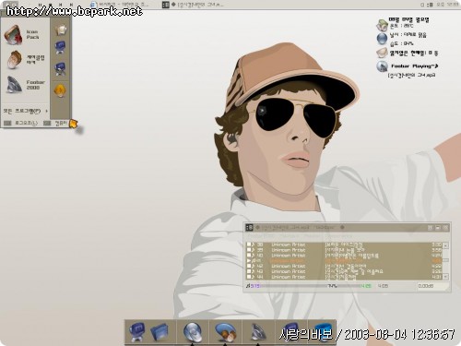The width and height of the screenshot is (461, 346).
Task: Pause playback from the top bar controls
Action: 40,5
